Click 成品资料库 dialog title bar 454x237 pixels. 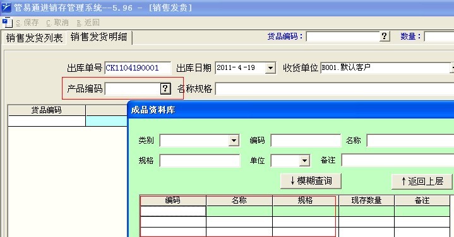click(x=290, y=110)
